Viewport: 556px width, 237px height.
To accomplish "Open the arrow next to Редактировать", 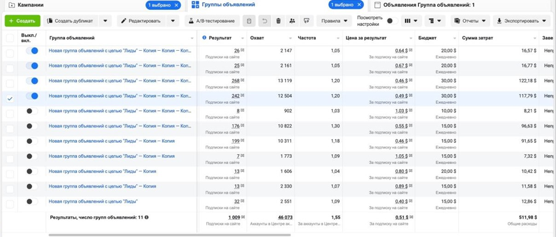I will (x=173, y=21).
